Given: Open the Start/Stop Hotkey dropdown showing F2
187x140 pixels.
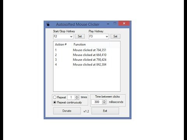Looking at the screenshot, I should tap(63, 37).
